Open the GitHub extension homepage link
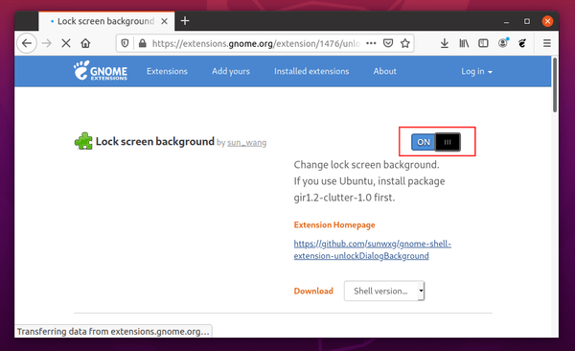Screen dimensions: 575x351 point(372,249)
